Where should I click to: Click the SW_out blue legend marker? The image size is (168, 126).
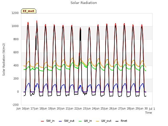tap(60, 121)
